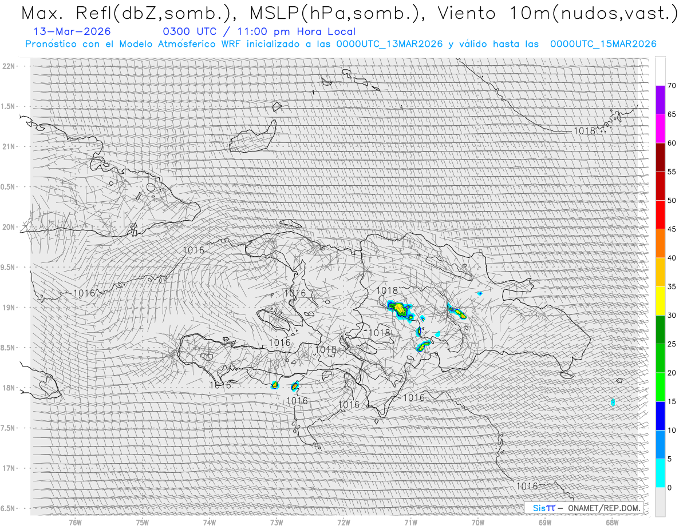
Task: Click the legend value label 60
Action: pyautogui.click(x=672, y=143)
